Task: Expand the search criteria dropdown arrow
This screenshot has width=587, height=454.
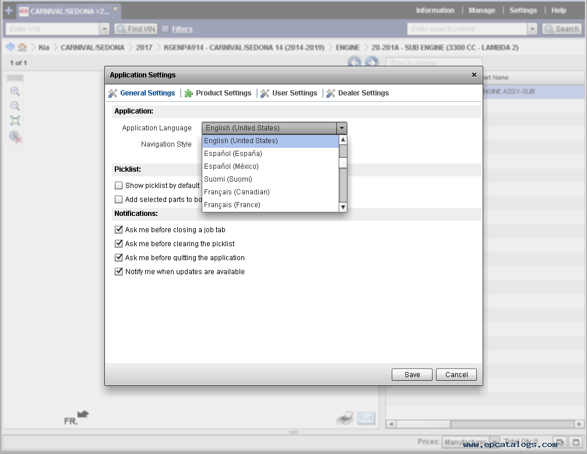Action: 532,29
